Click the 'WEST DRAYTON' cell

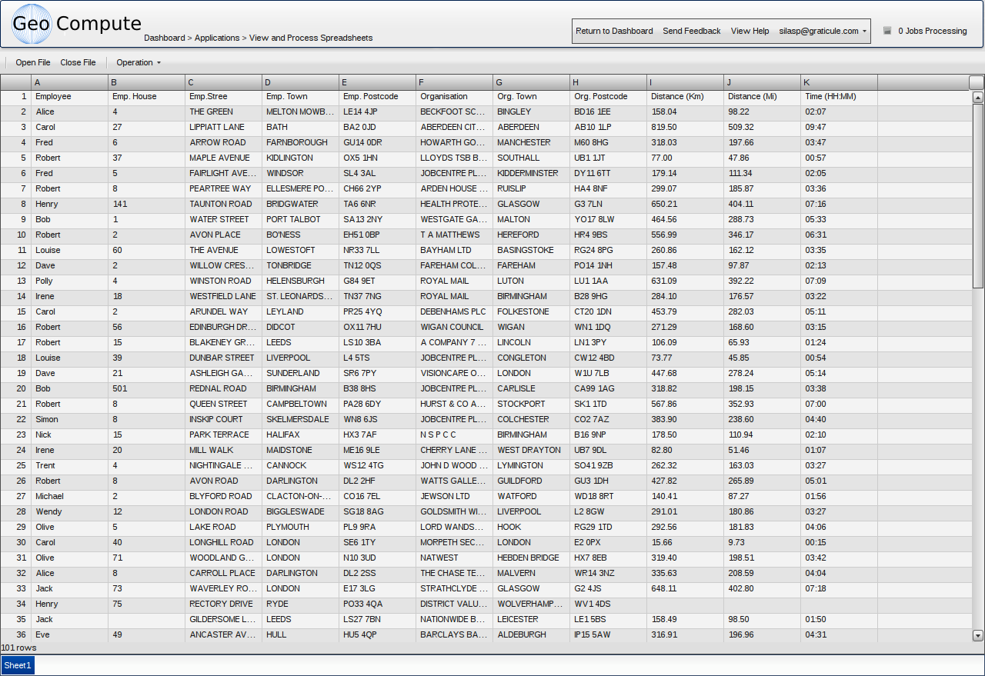532,450
